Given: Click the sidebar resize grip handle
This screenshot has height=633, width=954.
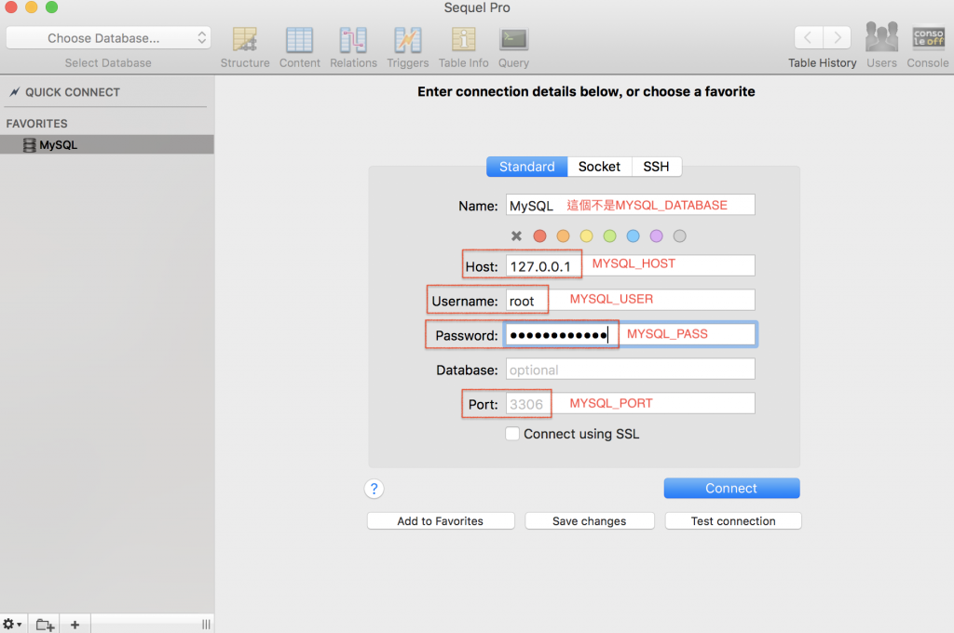Looking at the screenshot, I should tap(206, 625).
